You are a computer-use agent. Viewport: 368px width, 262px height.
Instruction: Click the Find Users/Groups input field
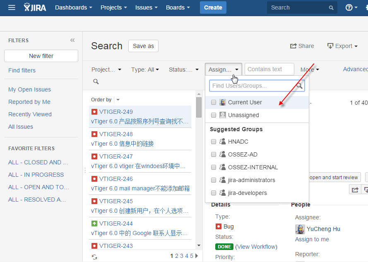point(257,86)
